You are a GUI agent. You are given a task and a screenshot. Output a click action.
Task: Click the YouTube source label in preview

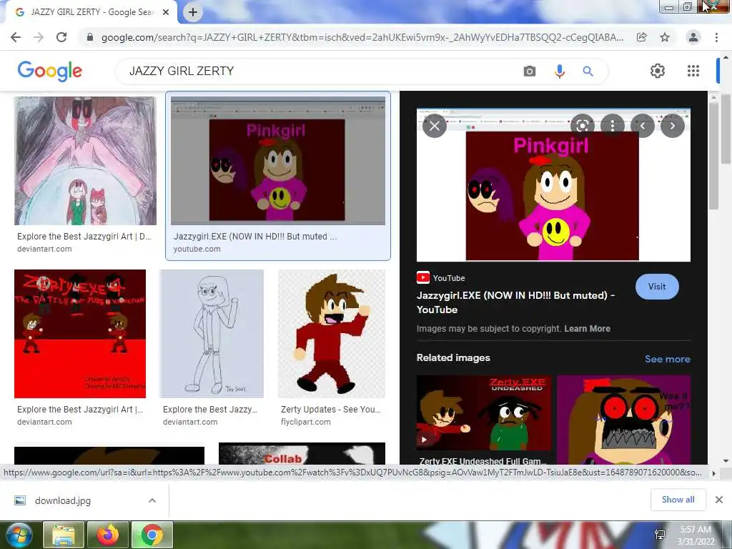pyautogui.click(x=441, y=278)
